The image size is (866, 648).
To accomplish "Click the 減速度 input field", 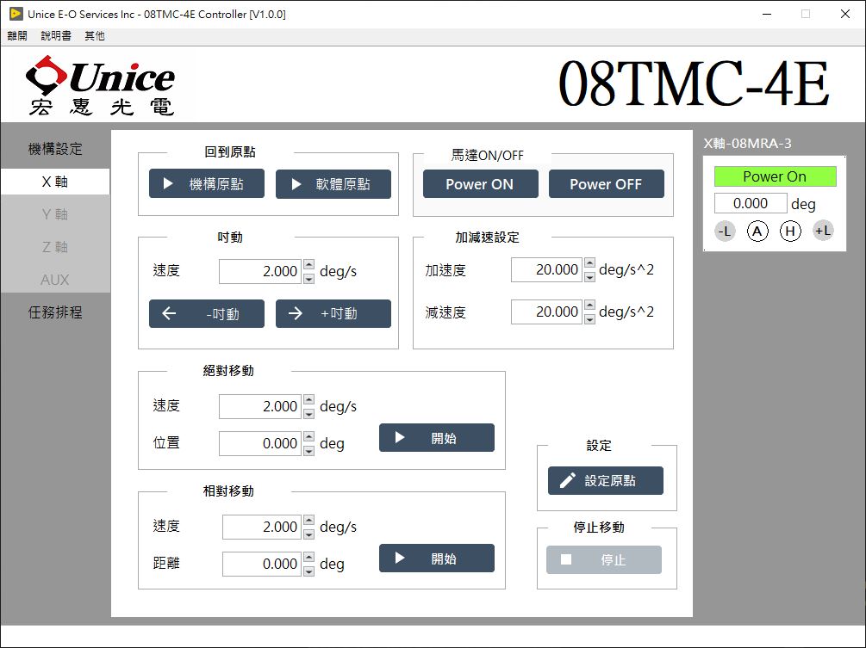I will [546, 312].
